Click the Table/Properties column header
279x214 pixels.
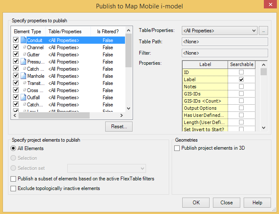click(68, 32)
